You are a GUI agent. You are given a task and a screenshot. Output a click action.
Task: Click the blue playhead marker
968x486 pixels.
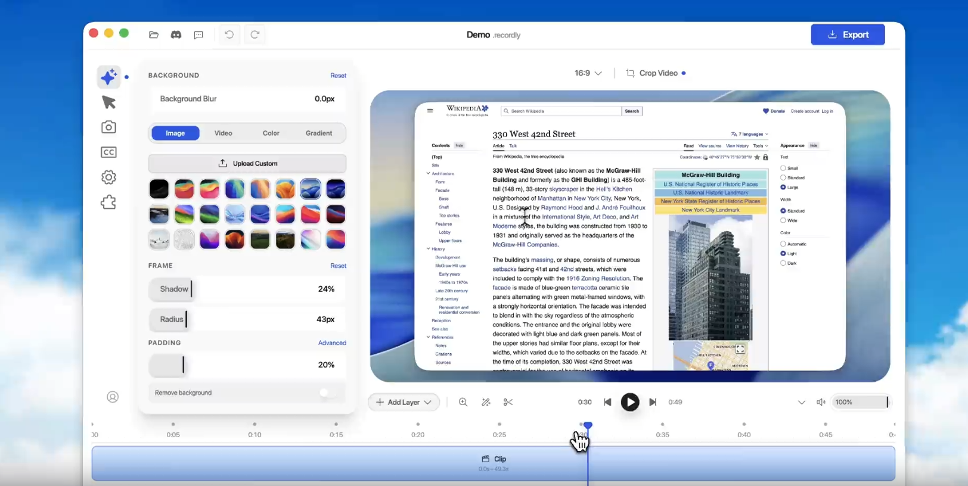588,425
